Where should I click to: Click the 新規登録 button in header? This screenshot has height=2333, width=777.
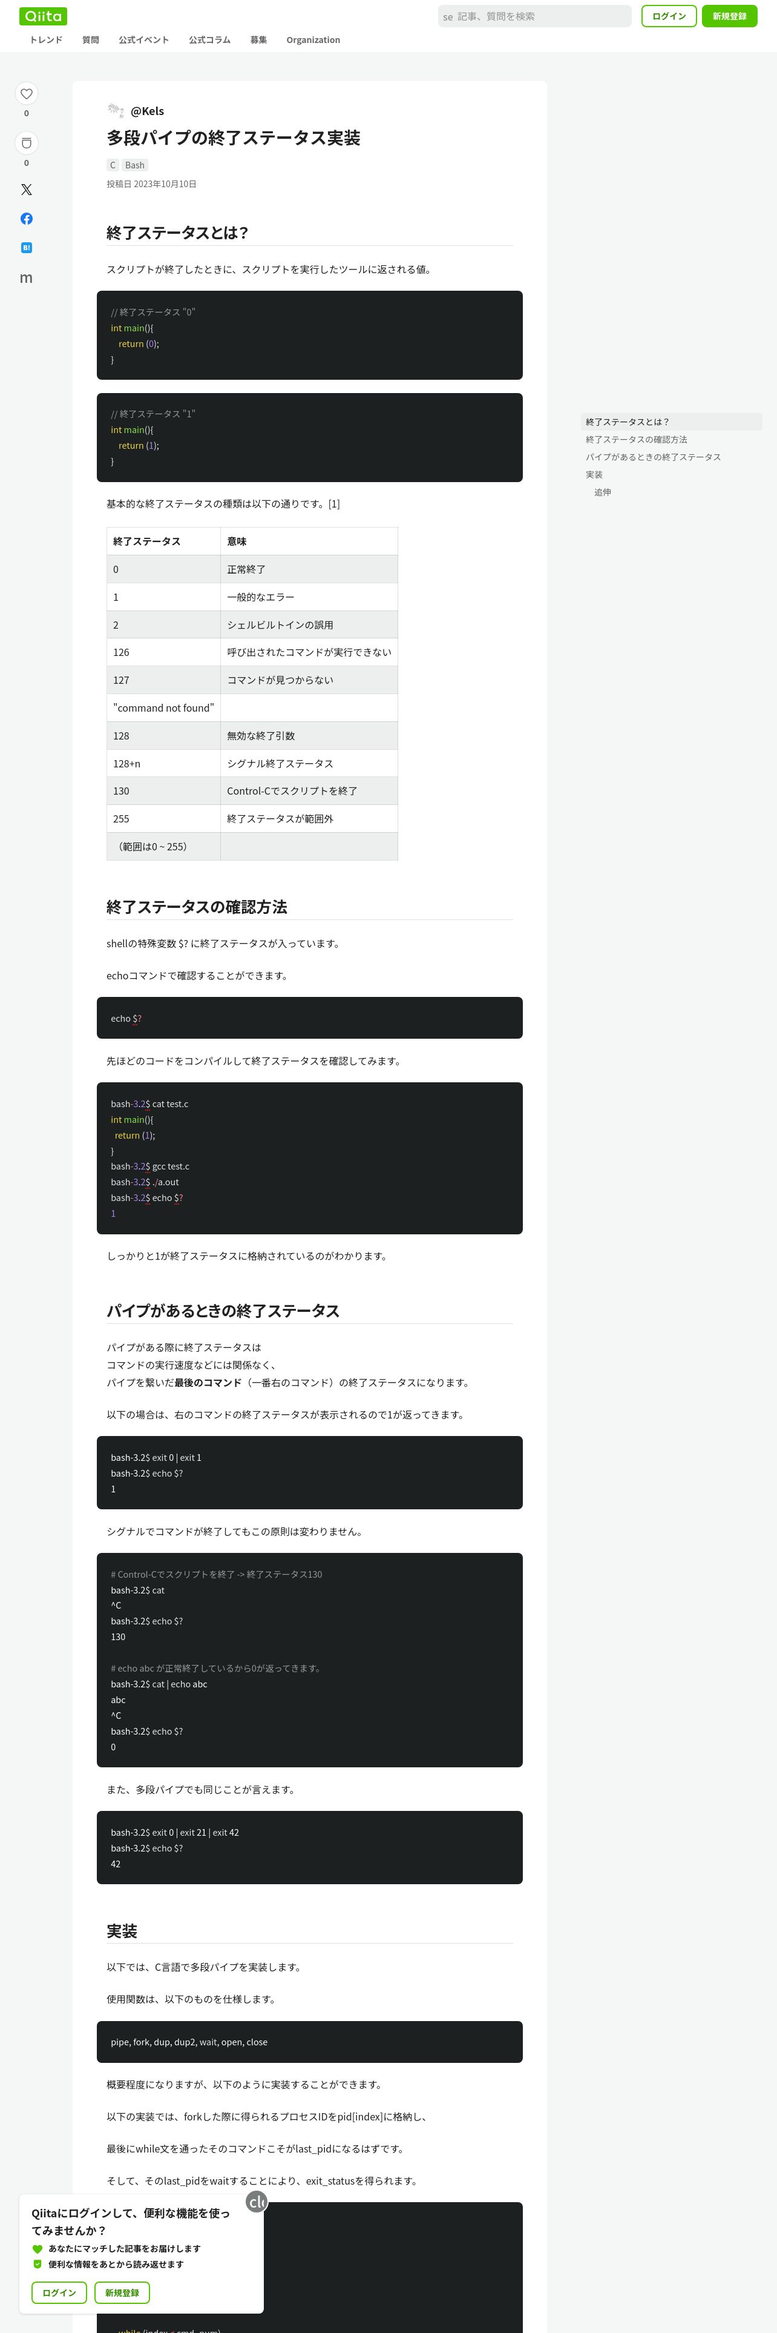tap(729, 16)
